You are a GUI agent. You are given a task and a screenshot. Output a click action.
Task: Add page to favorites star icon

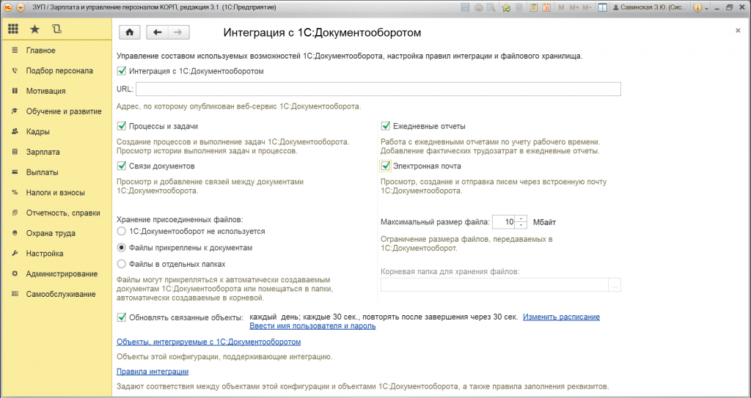506,7
